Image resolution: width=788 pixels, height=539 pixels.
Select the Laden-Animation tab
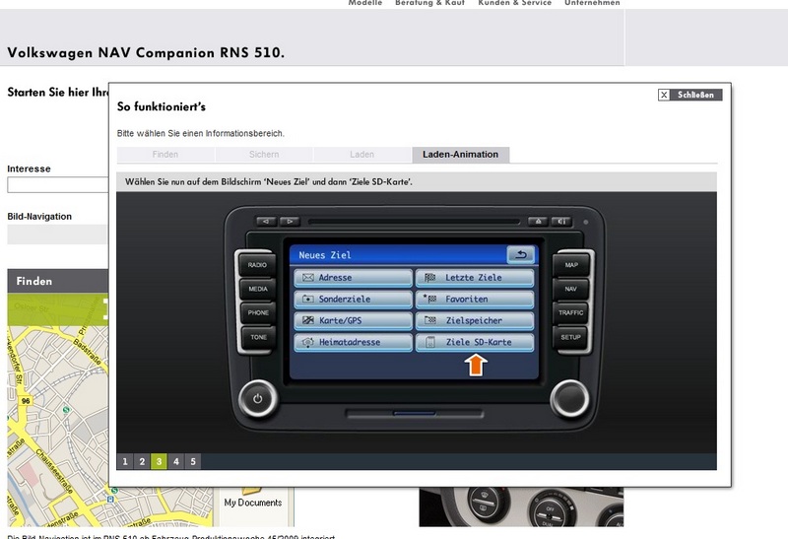coord(460,155)
